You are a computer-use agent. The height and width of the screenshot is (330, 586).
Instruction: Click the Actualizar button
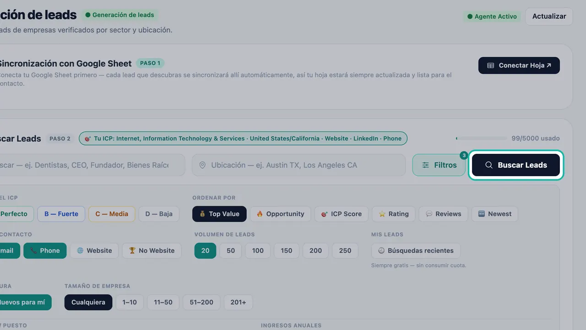coord(549,16)
